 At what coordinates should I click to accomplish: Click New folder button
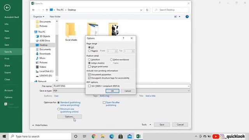tap(55, 16)
